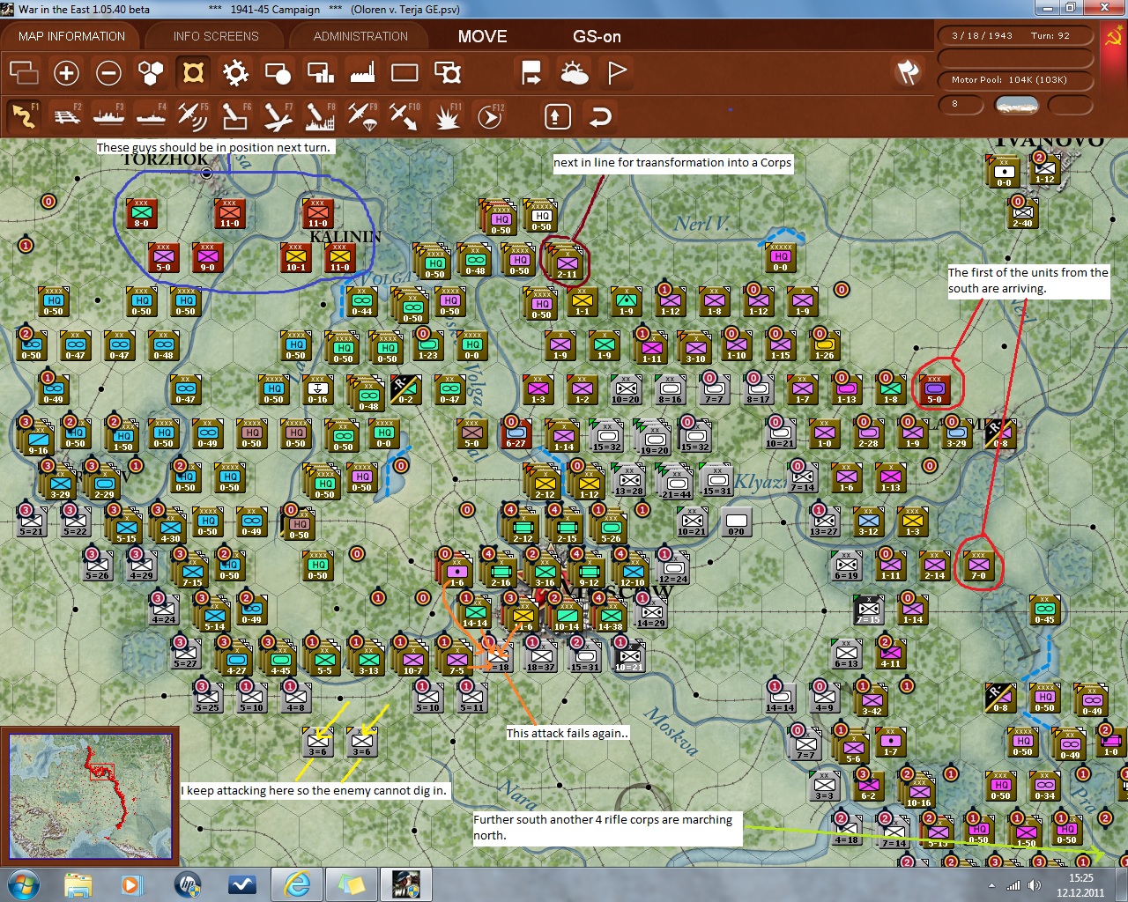Open the Windows Start menu

click(21, 884)
